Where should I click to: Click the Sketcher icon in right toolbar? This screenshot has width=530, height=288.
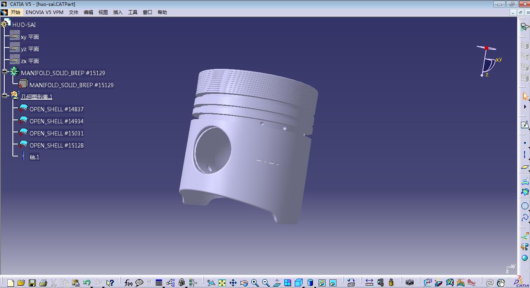525,125
